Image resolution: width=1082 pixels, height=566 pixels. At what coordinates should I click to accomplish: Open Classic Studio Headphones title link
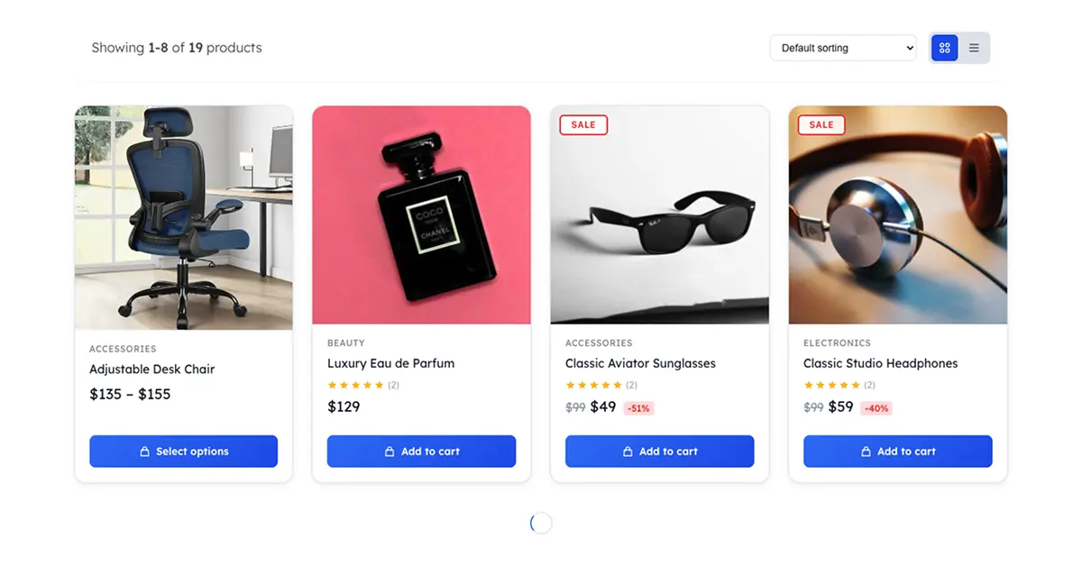tap(880, 364)
